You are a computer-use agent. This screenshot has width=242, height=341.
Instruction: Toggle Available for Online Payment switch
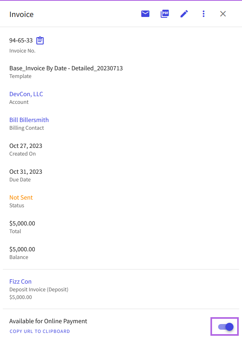pos(226,326)
